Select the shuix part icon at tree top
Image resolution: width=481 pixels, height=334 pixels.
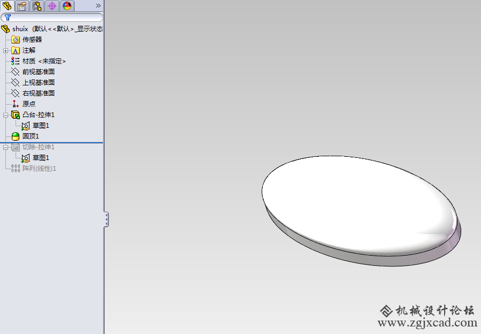click(5, 29)
